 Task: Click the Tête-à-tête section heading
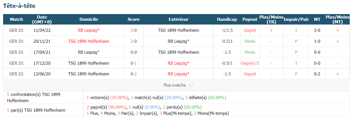click(x=19, y=6)
